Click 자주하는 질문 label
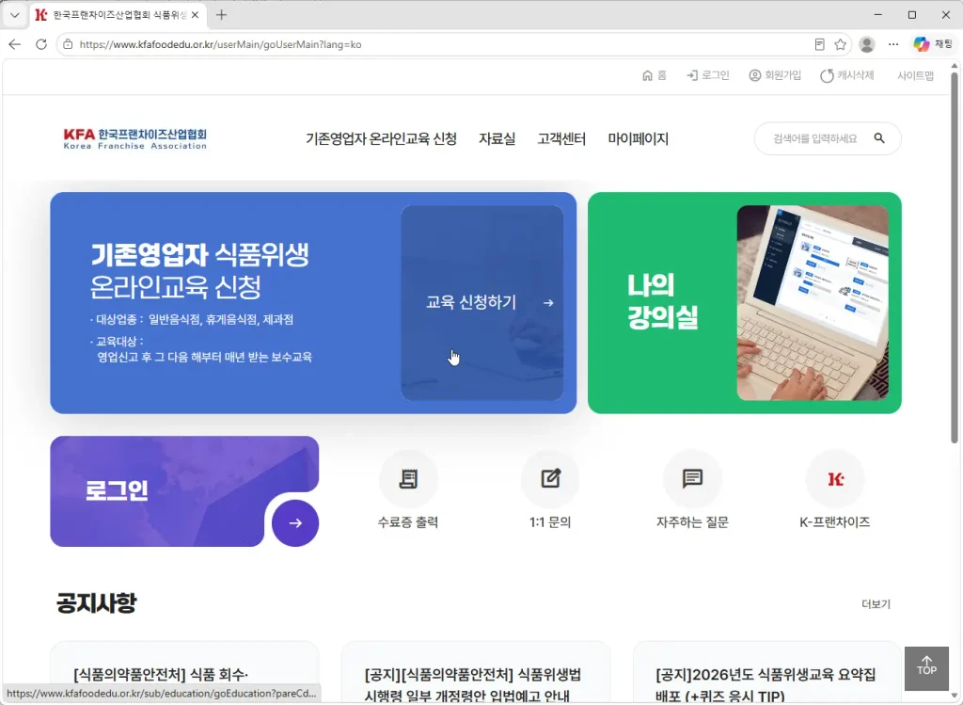Screen dimensions: 963x705 692,521
